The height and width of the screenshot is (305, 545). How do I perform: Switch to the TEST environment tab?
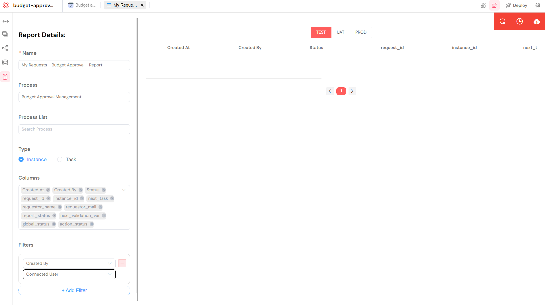(x=321, y=32)
